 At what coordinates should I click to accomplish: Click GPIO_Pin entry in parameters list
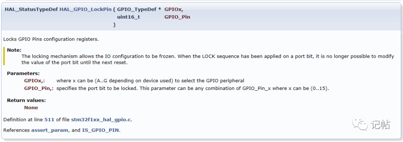coord(39,88)
